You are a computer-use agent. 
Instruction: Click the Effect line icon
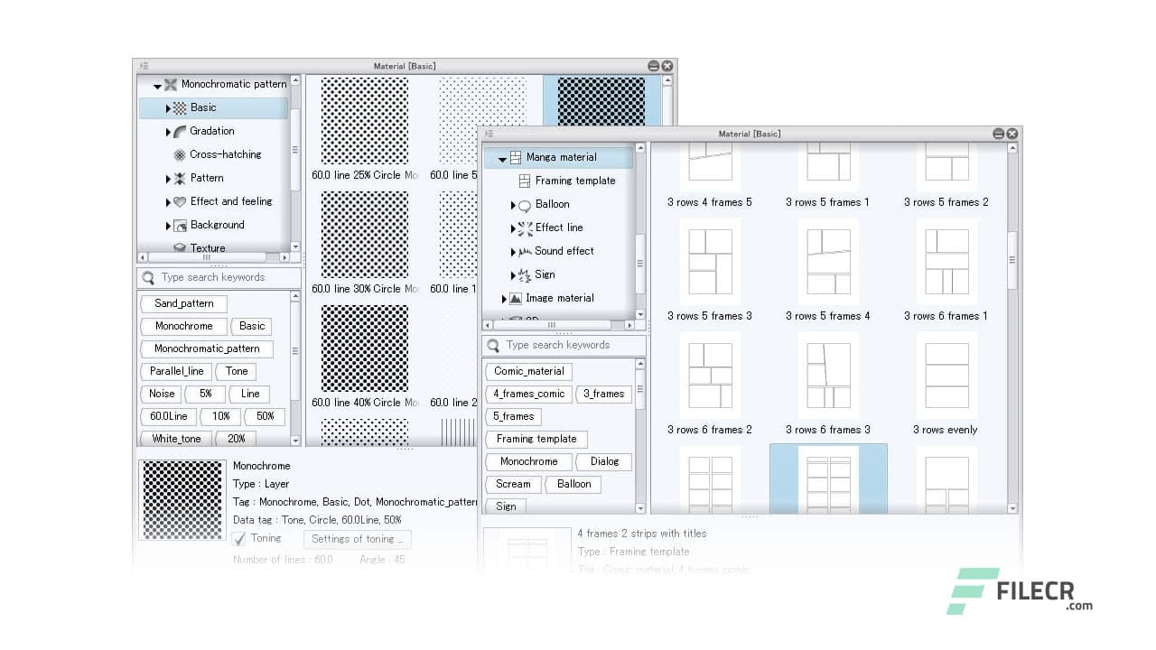tap(526, 227)
